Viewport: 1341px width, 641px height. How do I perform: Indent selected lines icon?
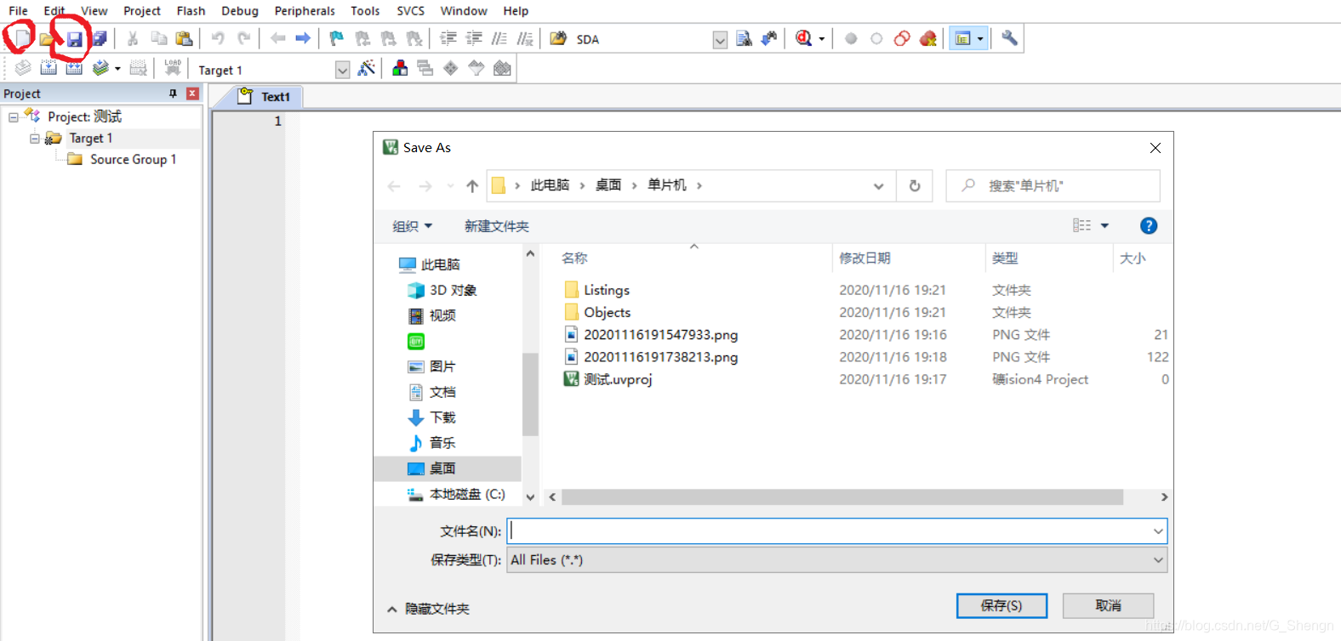click(448, 39)
